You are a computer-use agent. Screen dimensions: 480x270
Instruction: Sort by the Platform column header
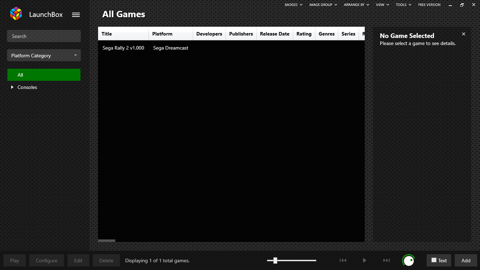pyautogui.click(x=171, y=34)
